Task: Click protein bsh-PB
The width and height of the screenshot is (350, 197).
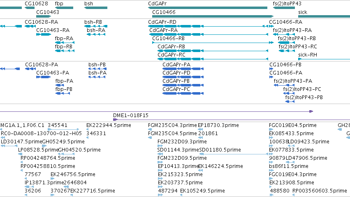Action: (x=97, y=65)
